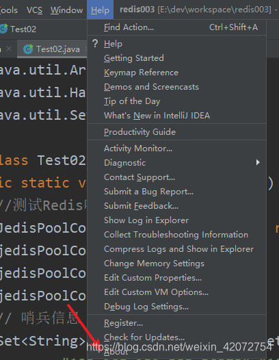Close the tab left of Test02.java
The image size is (279, 360).
[x=9, y=49]
